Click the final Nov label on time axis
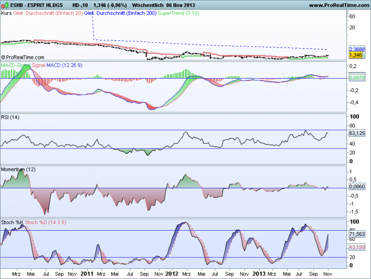Screen dimensions: 371x279 [328, 274]
